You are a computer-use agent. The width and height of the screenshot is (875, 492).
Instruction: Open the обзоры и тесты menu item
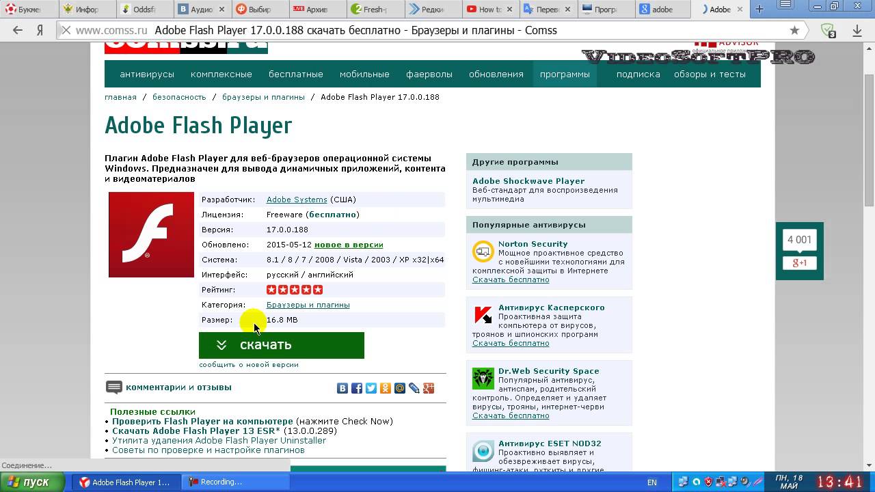pyautogui.click(x=710, y=74)
